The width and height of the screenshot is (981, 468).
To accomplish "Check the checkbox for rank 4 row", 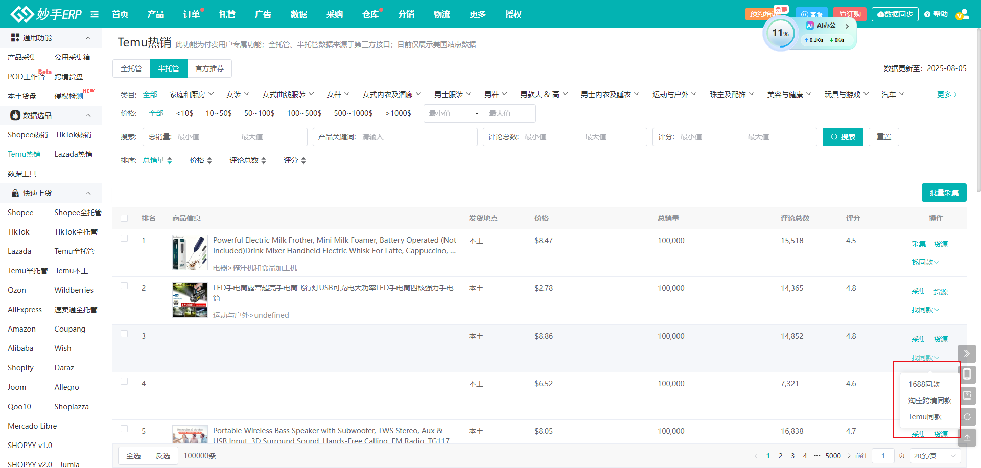I will tap(124, 381).
